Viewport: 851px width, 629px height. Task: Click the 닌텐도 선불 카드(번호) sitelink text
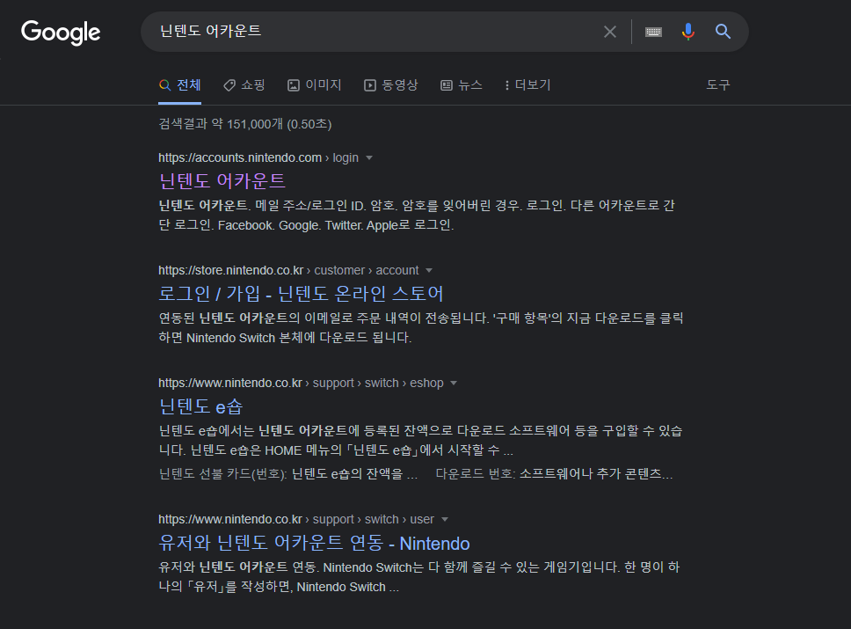pos(222,474)
